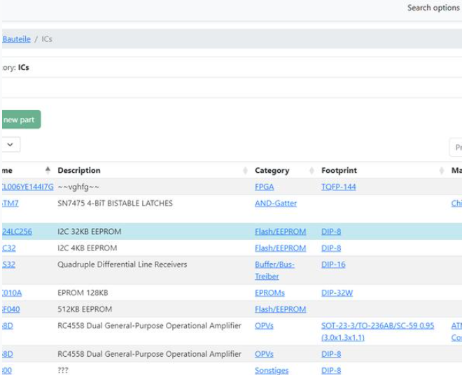The width and height of the screenshot is (462, 375).
Task: Open part link ending TM7
Action: coord(10,204)
